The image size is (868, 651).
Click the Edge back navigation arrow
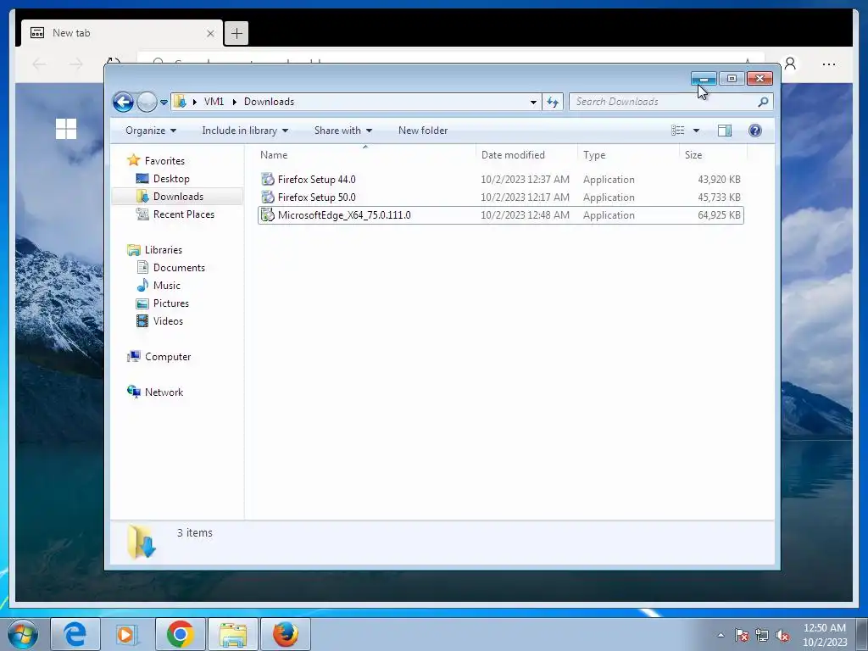point(39,64)
